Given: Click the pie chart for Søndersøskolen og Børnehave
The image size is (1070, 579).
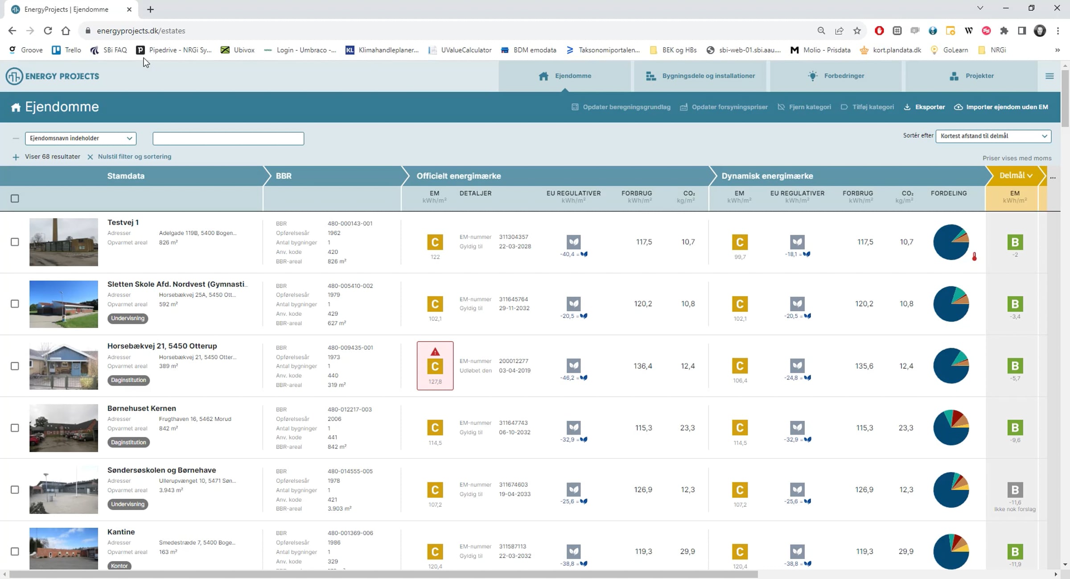Looking at the screenshot, I should 951,490.
